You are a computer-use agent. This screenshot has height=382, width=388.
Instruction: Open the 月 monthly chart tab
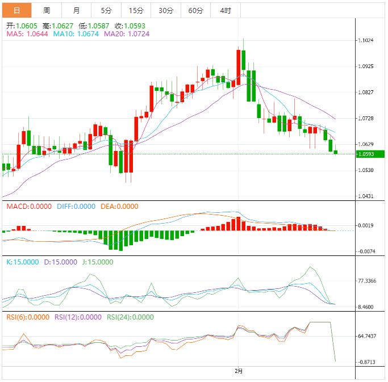pyautogui.click(x=77, y=10)
